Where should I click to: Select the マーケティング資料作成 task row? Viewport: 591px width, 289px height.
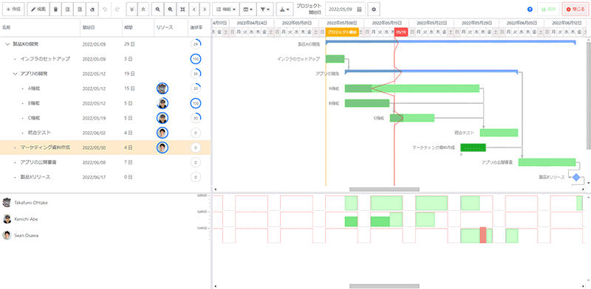(105, 147)
